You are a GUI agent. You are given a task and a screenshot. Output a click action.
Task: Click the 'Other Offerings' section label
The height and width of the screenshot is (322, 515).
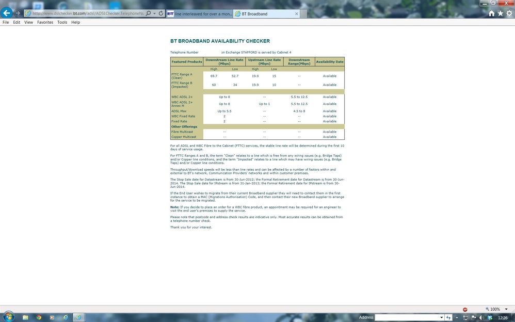pos(184,127)
